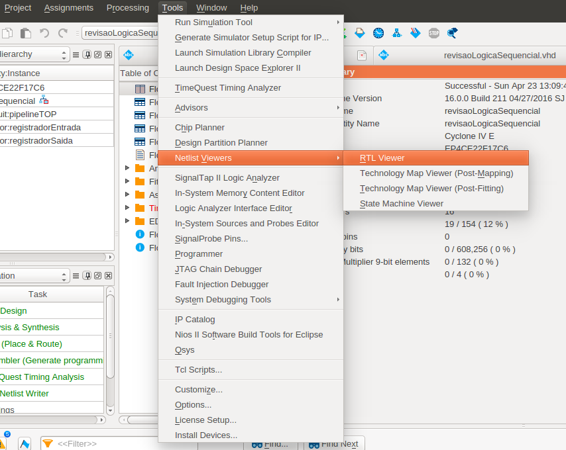The image size is (566, 450).
Task: Click the Hierarchy panel horizontal scrollbar right arrow
Action: point(110,257)
